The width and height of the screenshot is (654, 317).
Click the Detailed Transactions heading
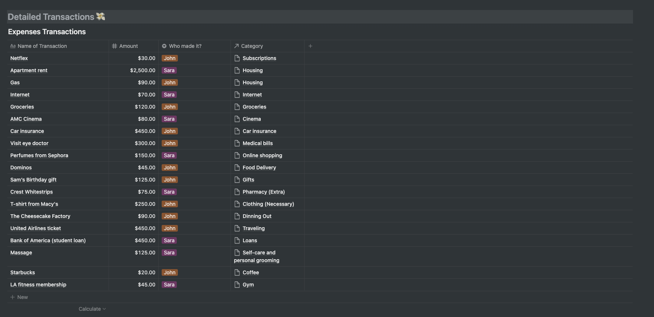tap(51, 17)
